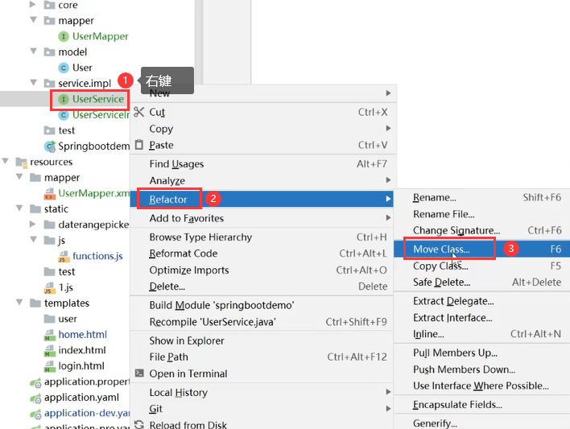The height and width of the screenshot is (429, 570).
Task: Select Browse Type Hierarchy
Action: (262, 237)
